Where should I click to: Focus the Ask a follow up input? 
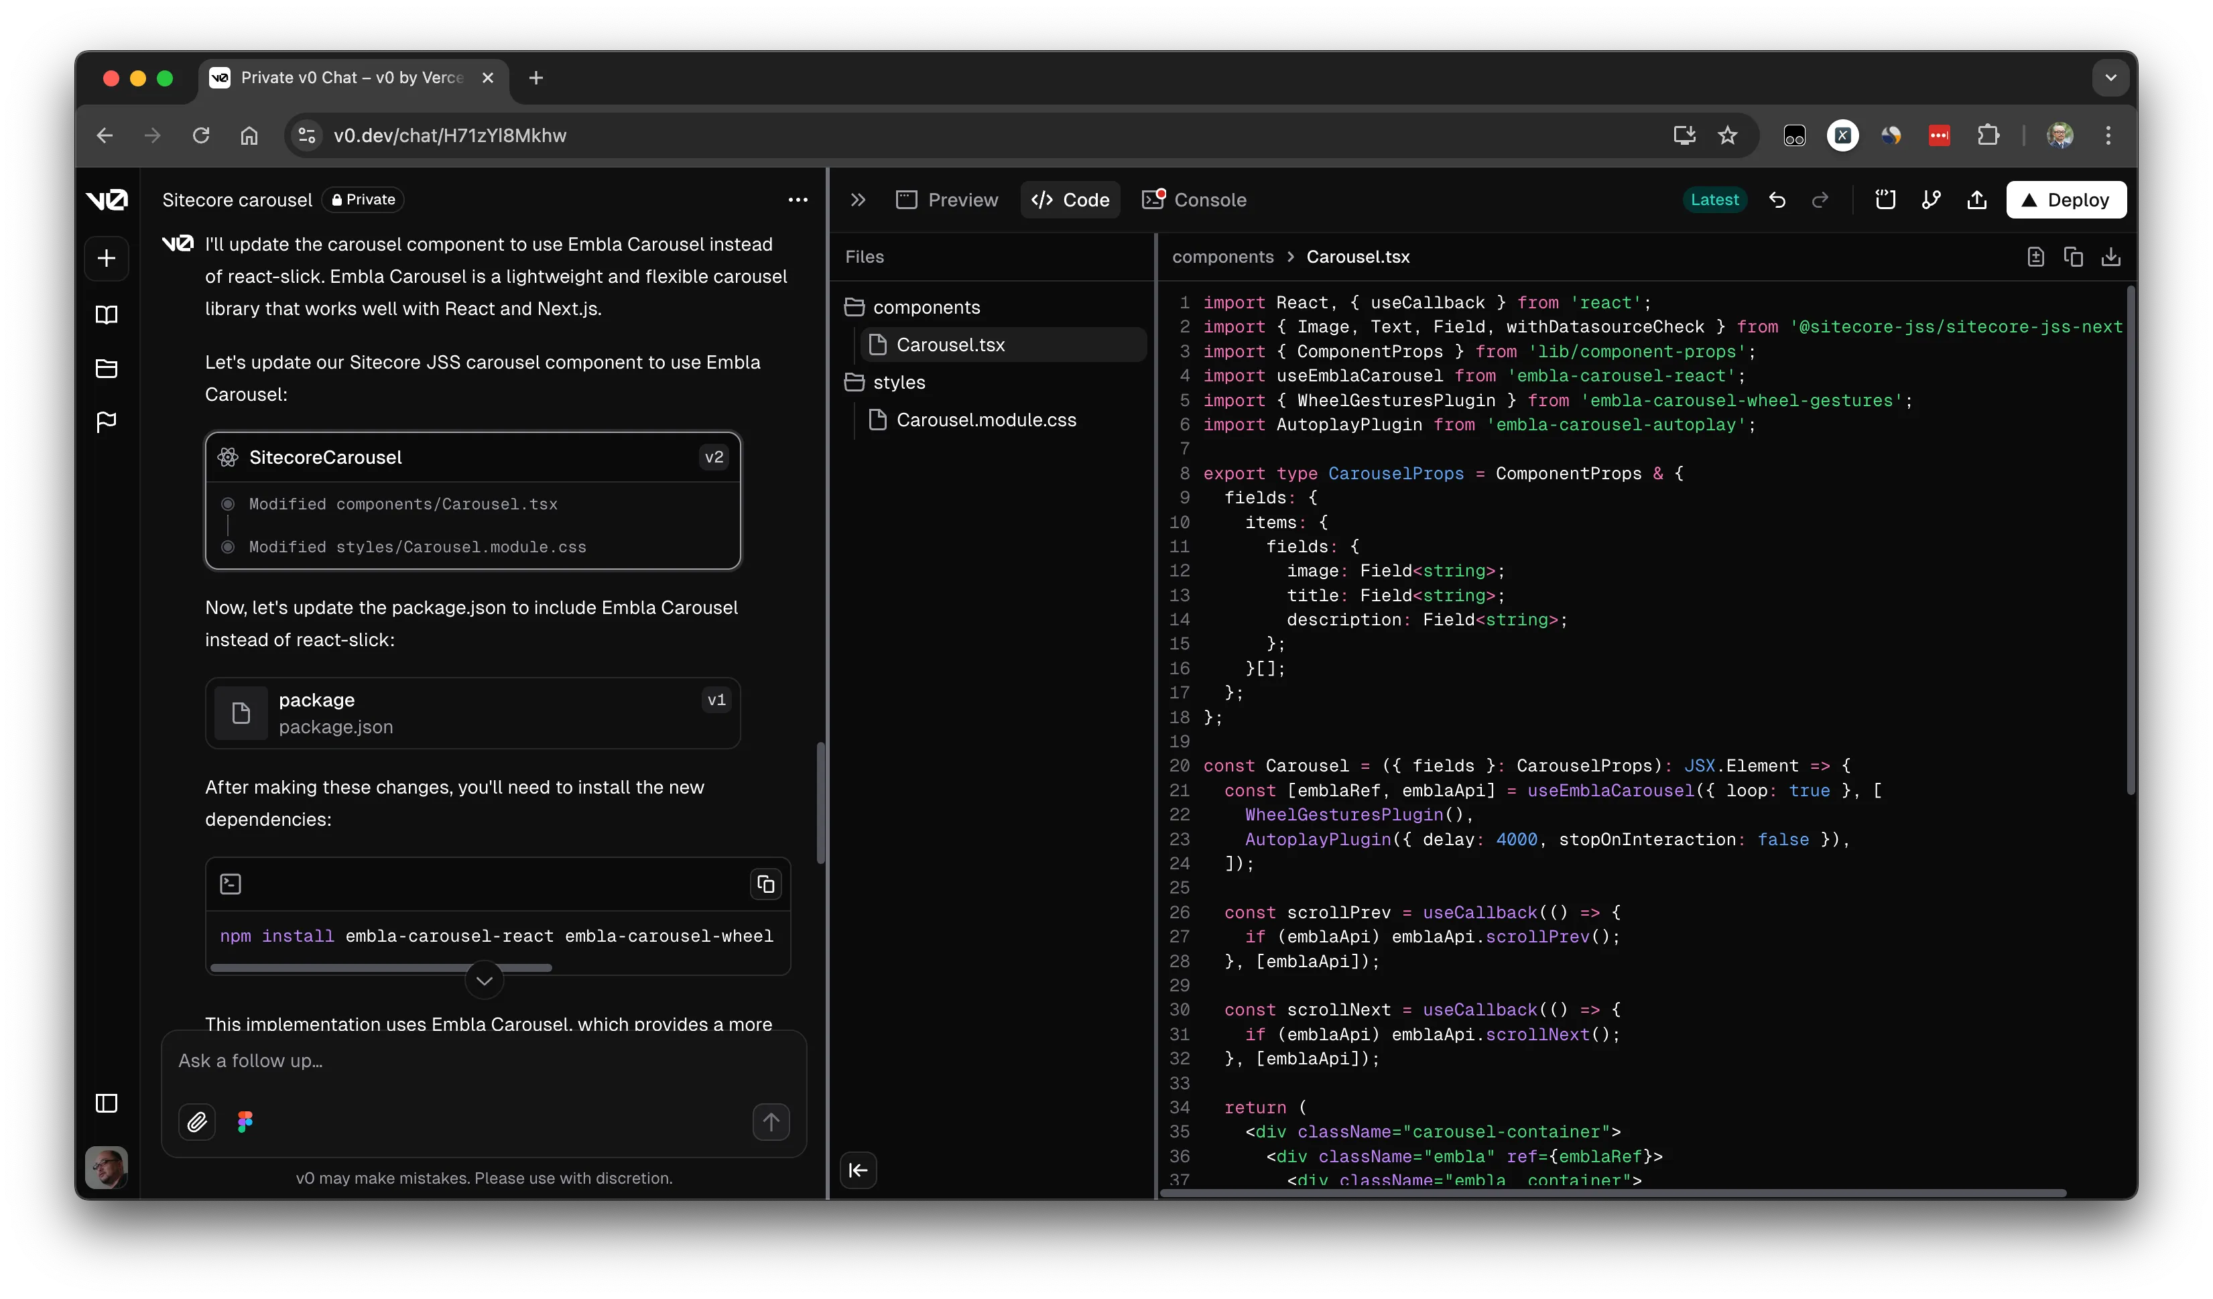[484, 1062]
